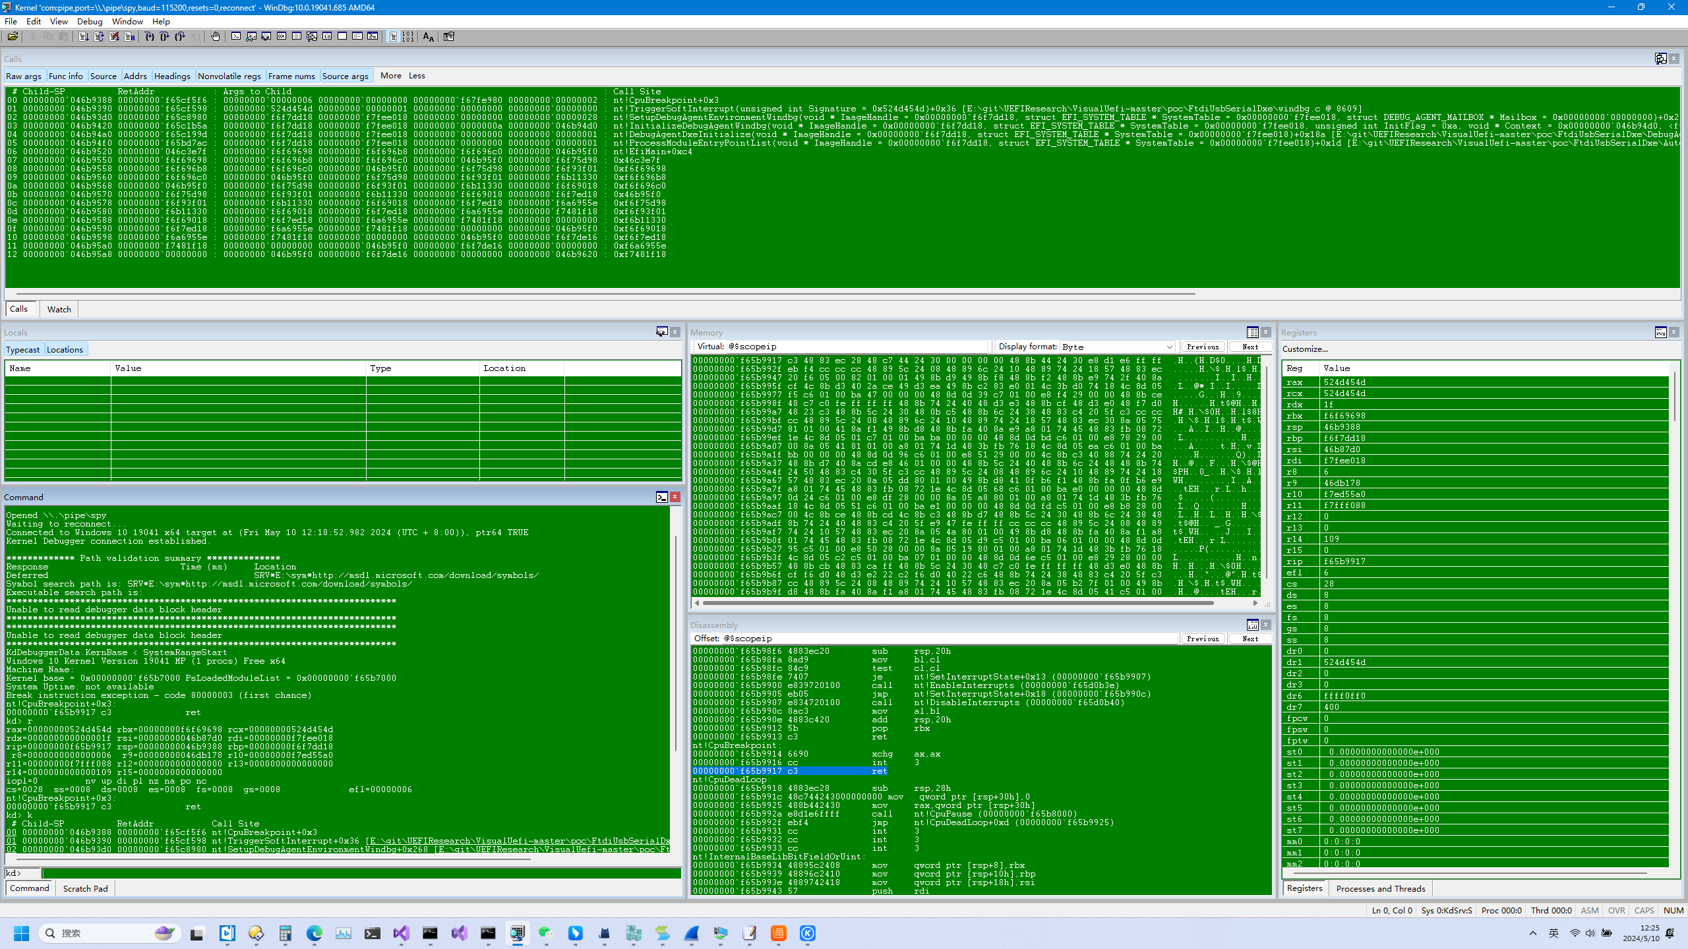Click the Font toolbar icon
The height and width of the screenshot is (949, 1688).
[429, 37]
